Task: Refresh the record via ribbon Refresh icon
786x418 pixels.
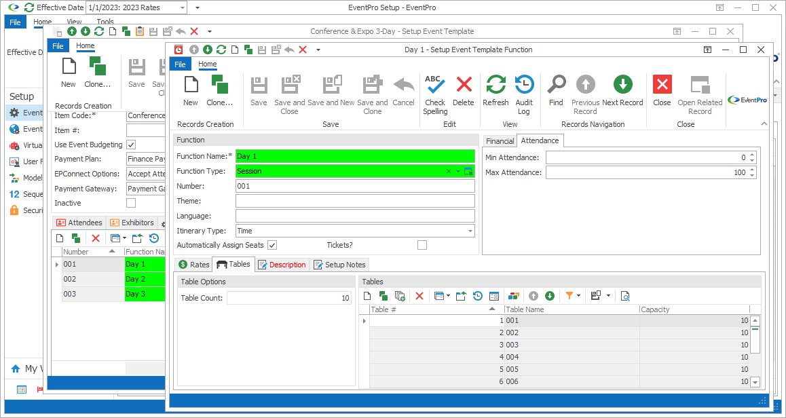Action: pos(495,85)
